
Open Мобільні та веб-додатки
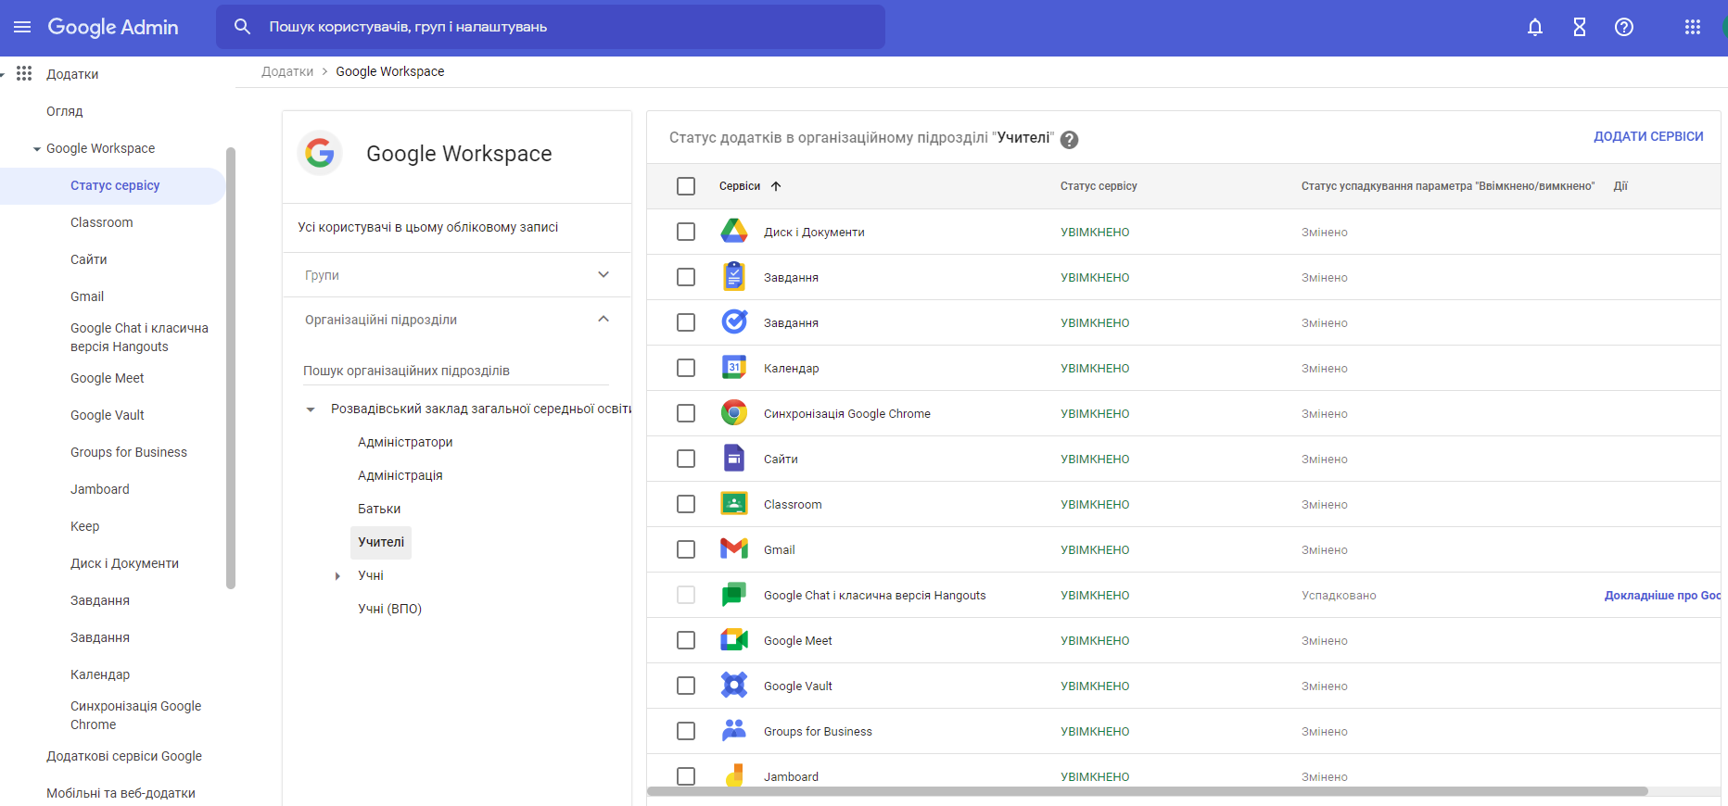coord(121,793)
